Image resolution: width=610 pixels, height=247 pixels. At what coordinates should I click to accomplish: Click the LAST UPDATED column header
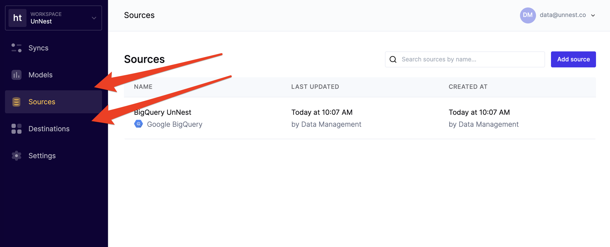click(x=315, y=87)
